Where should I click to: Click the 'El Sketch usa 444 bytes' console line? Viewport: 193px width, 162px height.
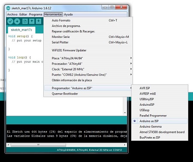(x=67, y=131)
